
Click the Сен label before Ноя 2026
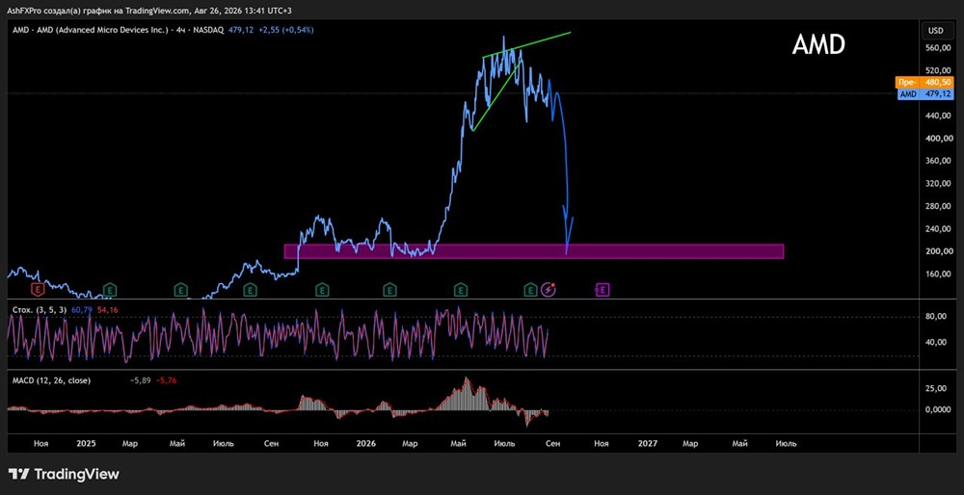tap(552, 443)
